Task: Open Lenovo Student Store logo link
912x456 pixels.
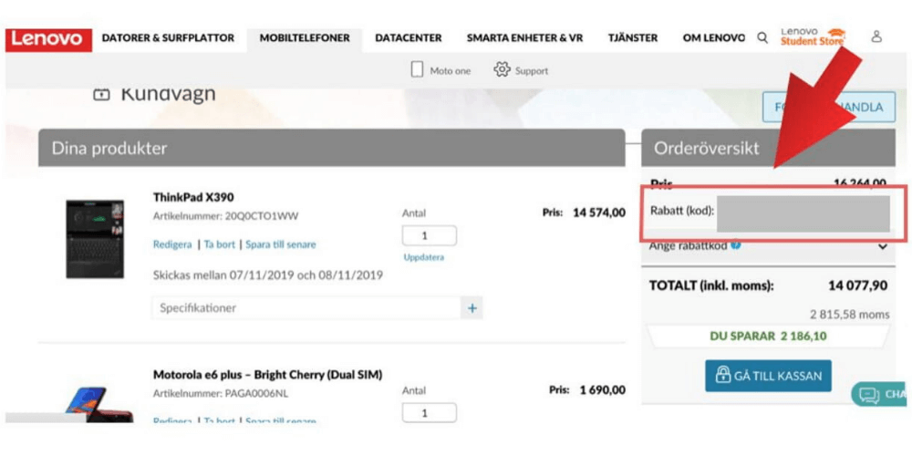Action: click(x=814, y=37)
